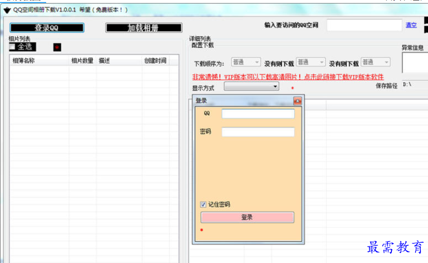This screenshot has height=263, width=428.
Task: Click the 异常信息 text box
Action: [415, 63]
